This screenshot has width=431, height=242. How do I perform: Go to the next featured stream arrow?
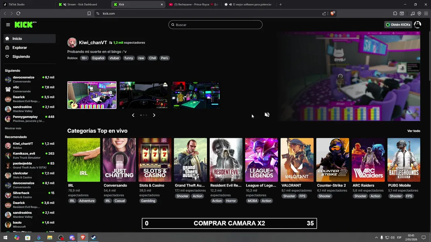pos(154,115)
